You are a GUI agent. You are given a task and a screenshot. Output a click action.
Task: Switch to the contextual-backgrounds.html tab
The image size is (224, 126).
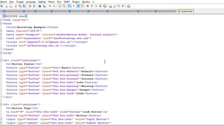click(120, 11)
